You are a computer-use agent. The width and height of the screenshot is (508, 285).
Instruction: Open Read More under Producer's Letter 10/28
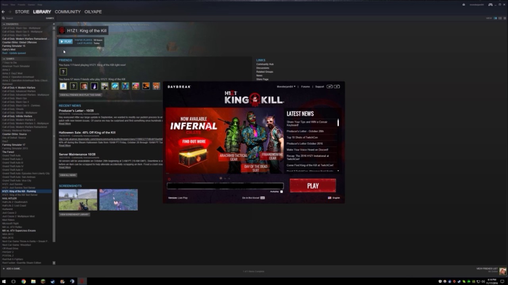click(65, 123)
